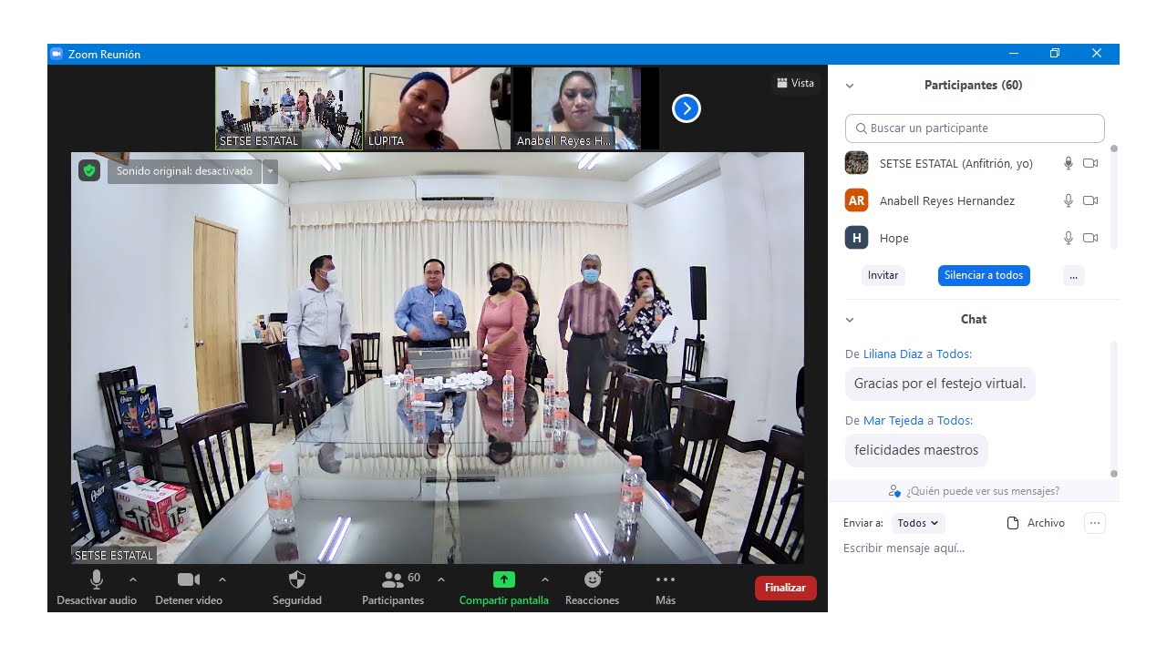Open the Reacciones smiley icon
This screenshot has height=656, width=1167.
(593, 579)
